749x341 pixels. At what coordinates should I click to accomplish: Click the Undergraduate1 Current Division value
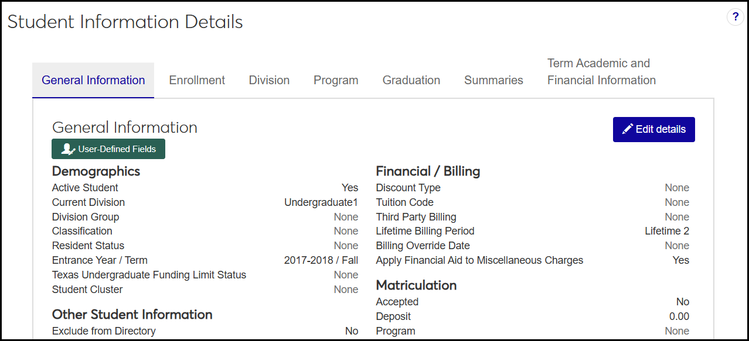[x=321, y=202]
